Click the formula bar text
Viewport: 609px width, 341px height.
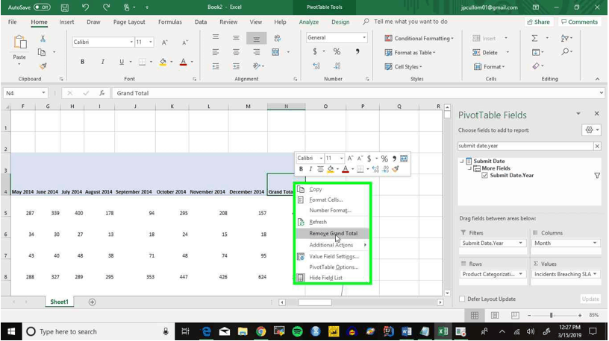pyautogui.click(x=133, y=93)
